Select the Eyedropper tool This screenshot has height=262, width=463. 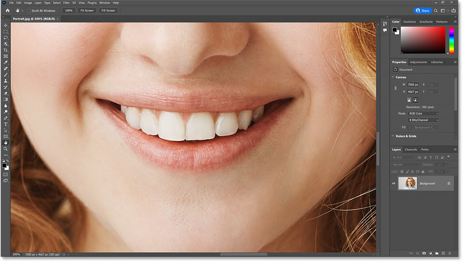pyautogui.click(x=6, y=62)
